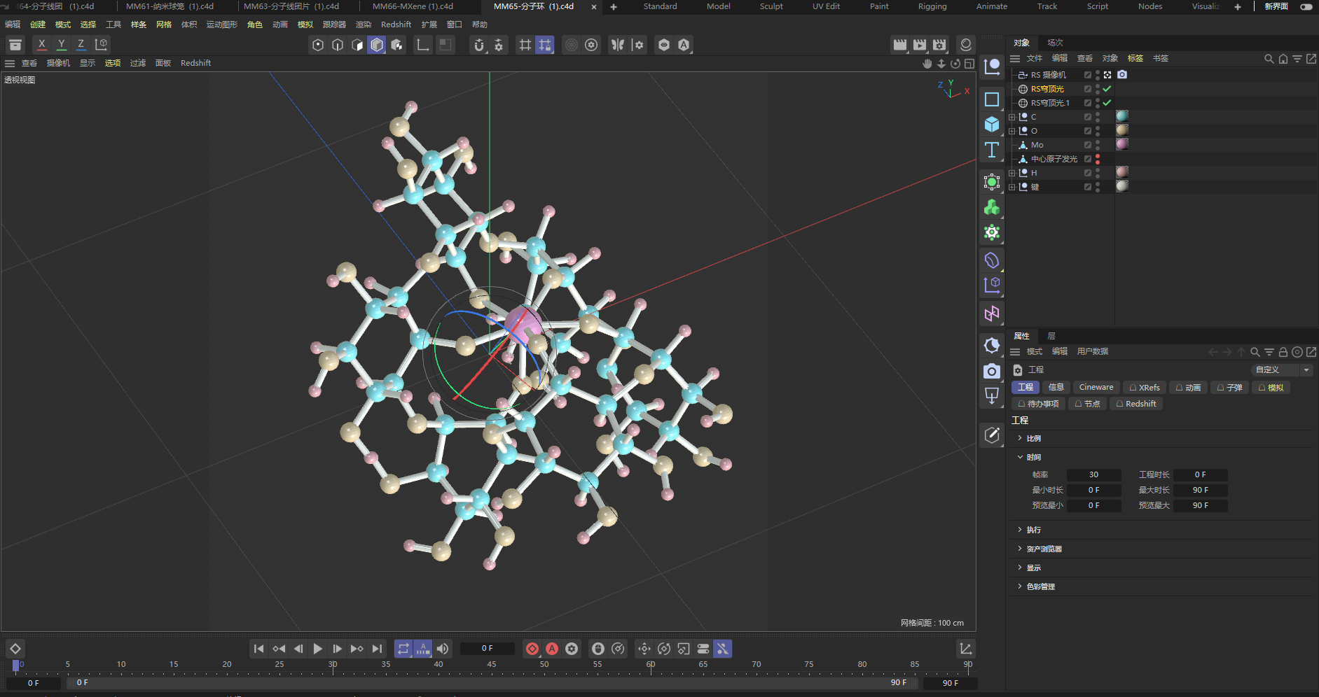Switch to the 场次 tab

pyautogui.click(x=1055, y=43)
